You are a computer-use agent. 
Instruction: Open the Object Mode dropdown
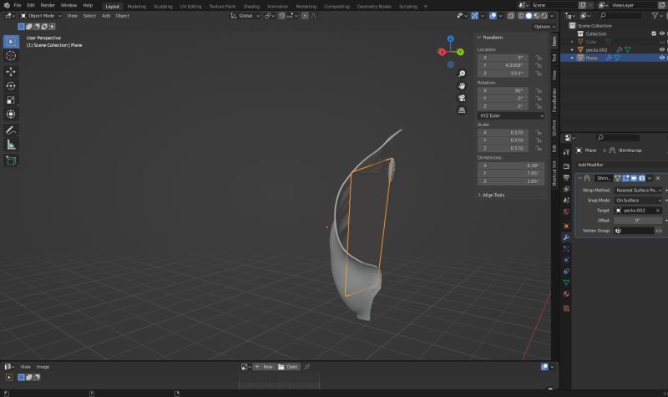pyautogui.click(x=41, y=16)
